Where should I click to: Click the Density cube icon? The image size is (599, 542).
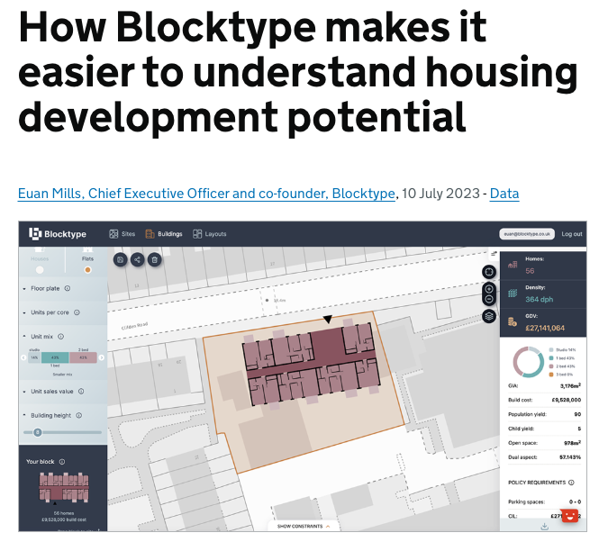513,294
